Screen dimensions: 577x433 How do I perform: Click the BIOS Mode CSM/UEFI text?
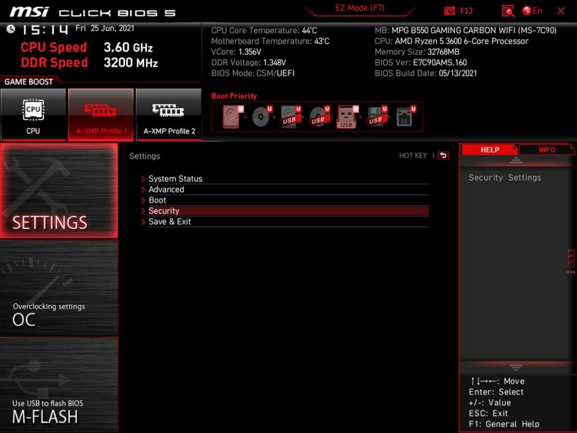click(x=253, y=73)
